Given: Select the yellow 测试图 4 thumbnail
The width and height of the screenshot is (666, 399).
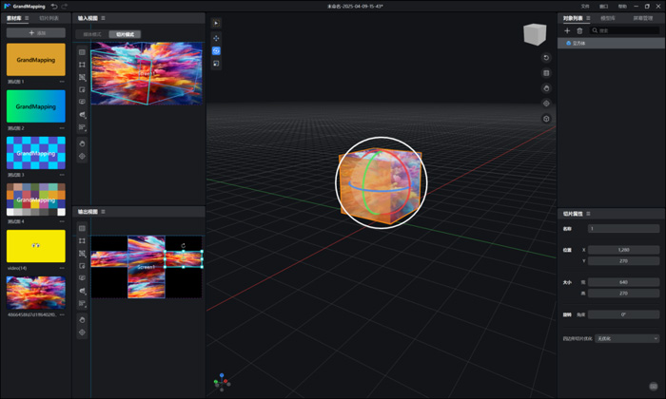Looking at the screenshot, I should point(36,246).
